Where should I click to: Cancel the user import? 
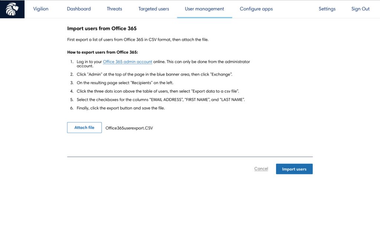261,169
